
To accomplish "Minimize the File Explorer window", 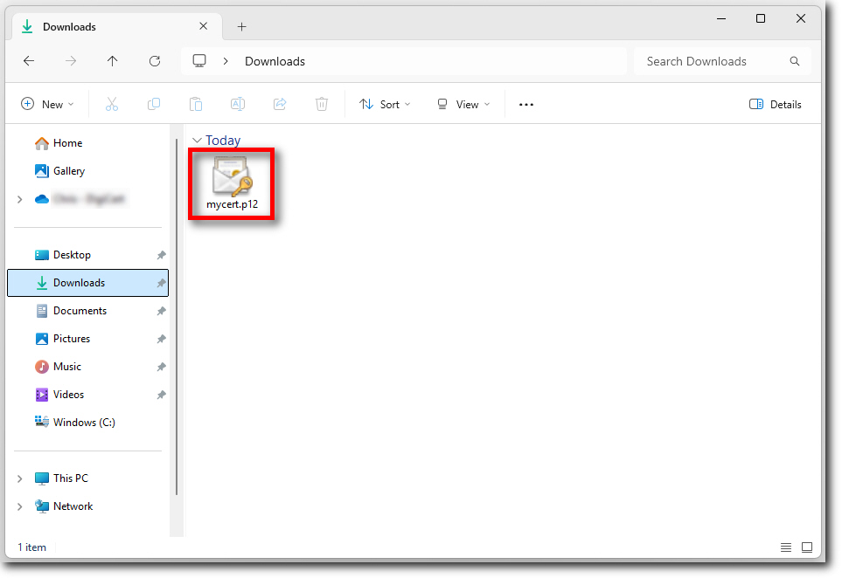I will click(721, 18).
